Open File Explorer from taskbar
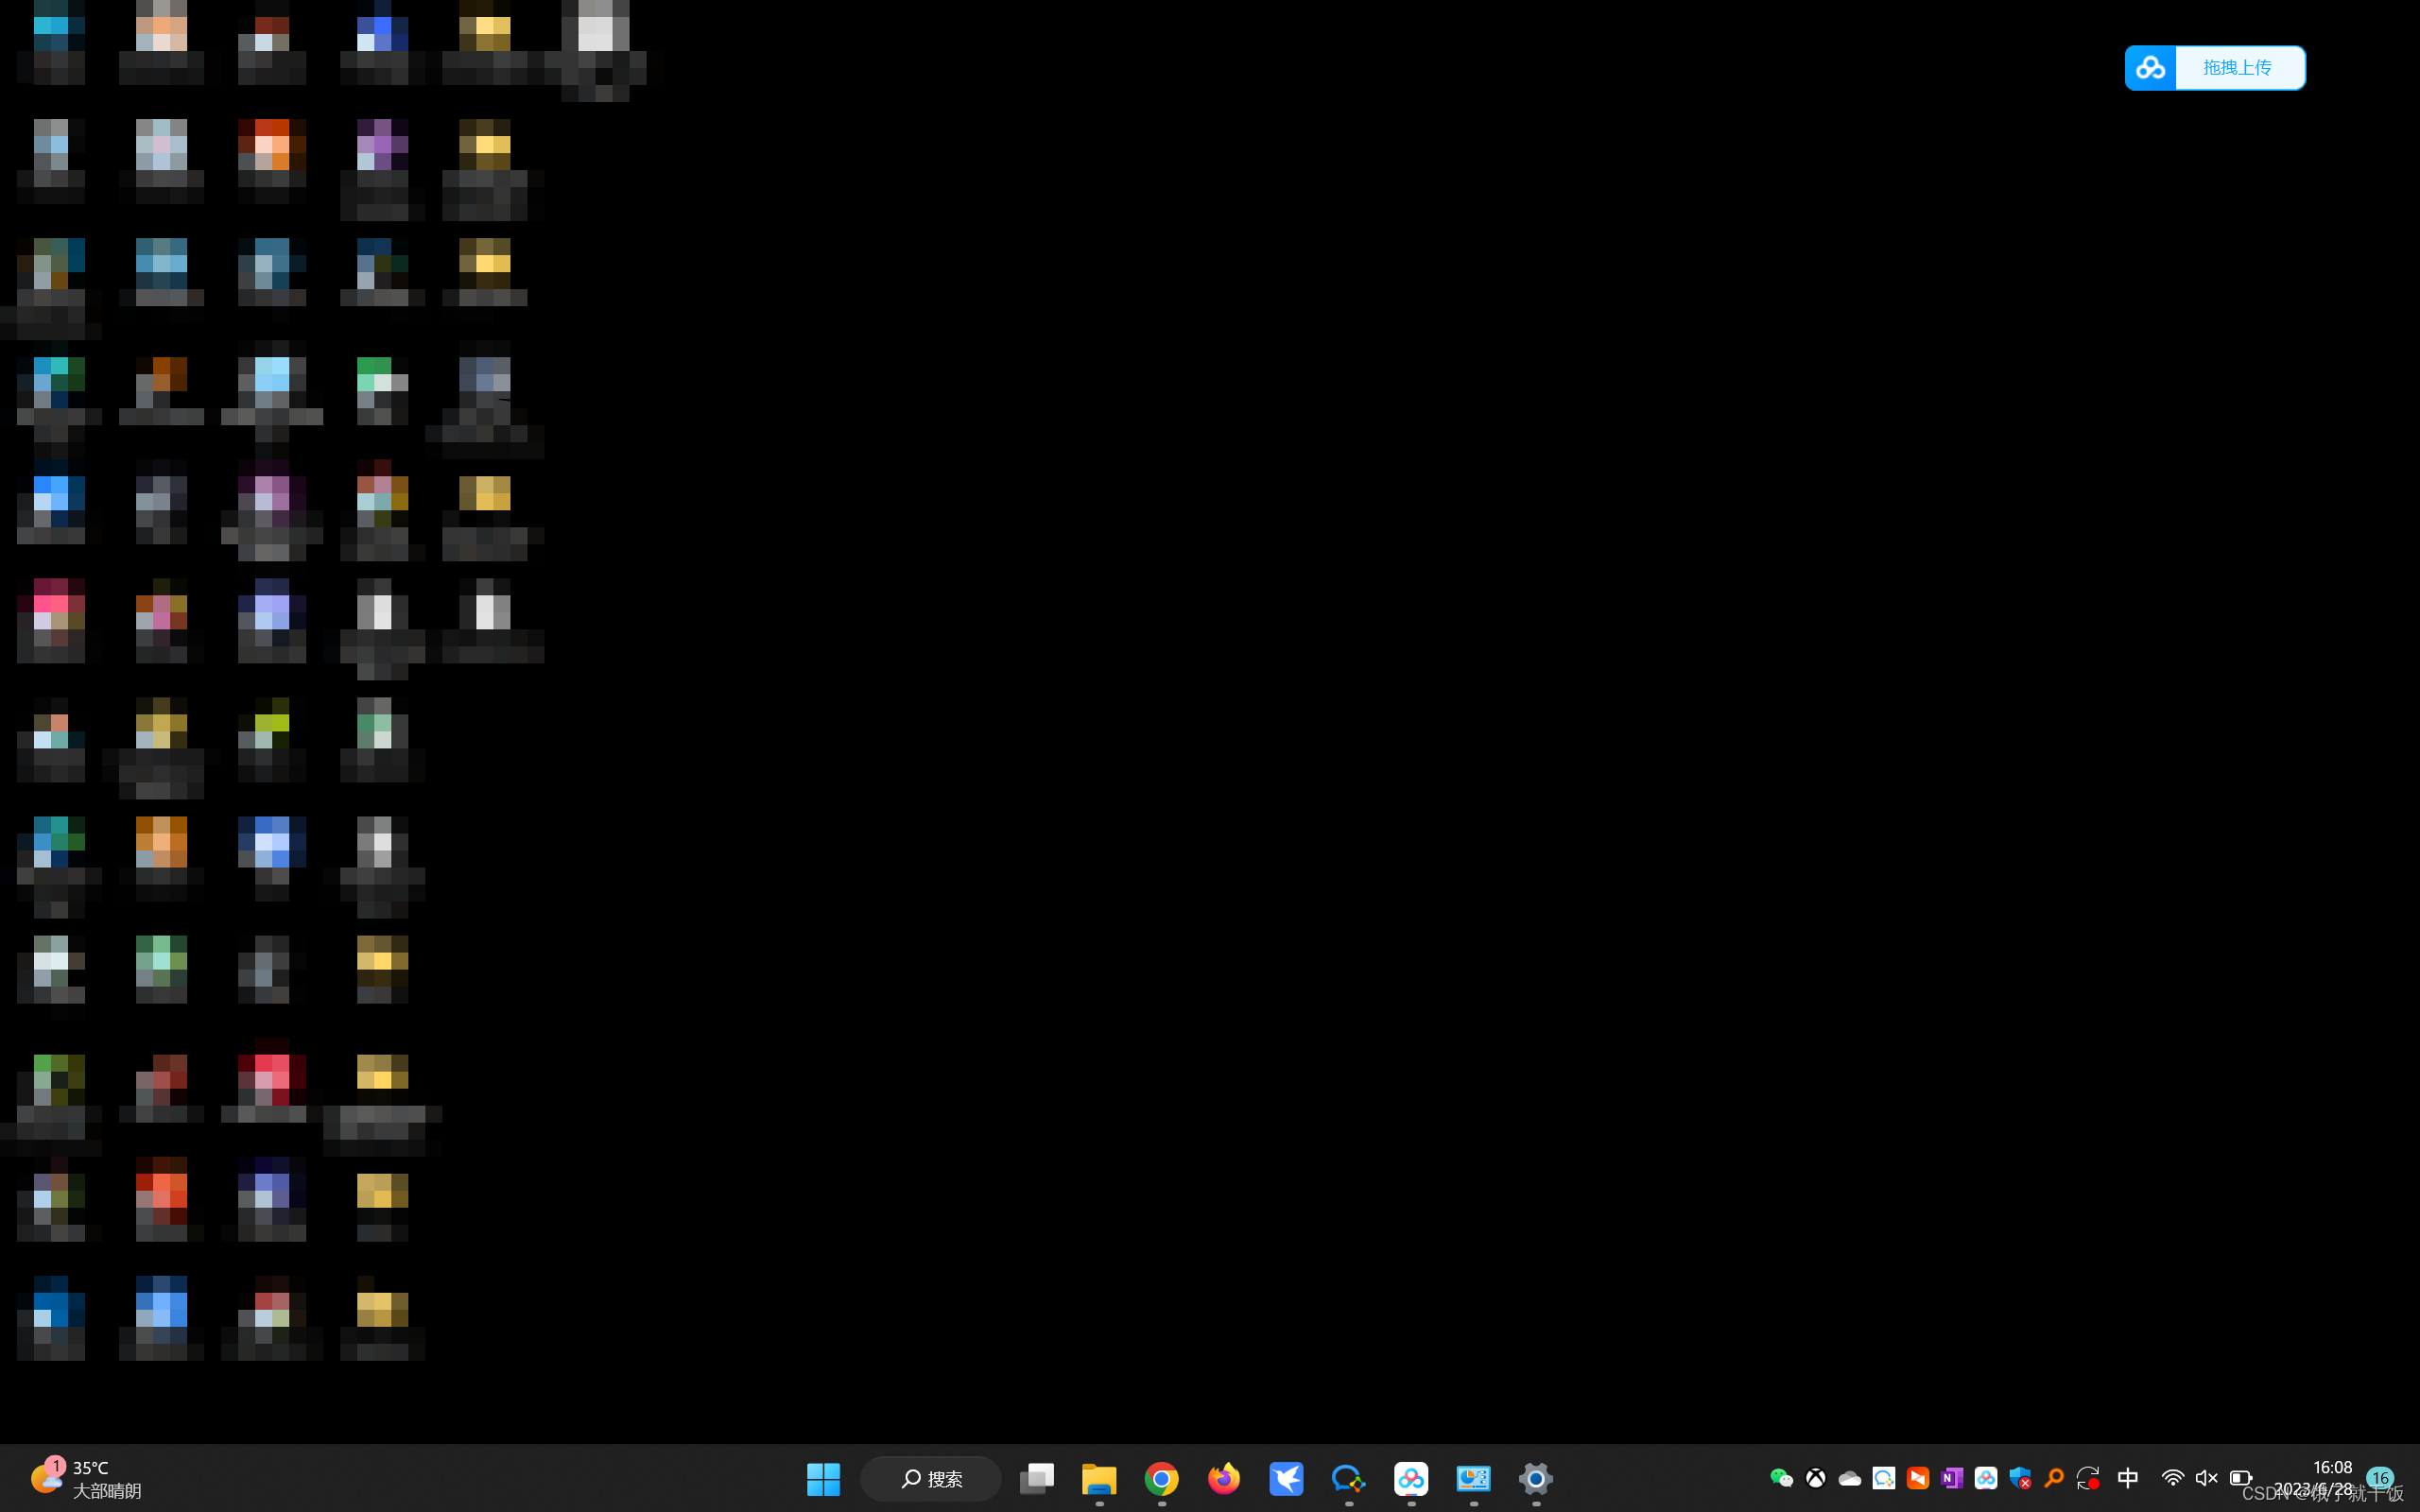 coord(1098,1478)
